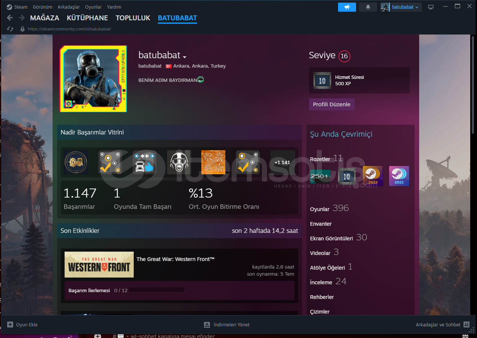Click the page vertical scrollbar
Screen dimensions: 477x338
(473, 84)
